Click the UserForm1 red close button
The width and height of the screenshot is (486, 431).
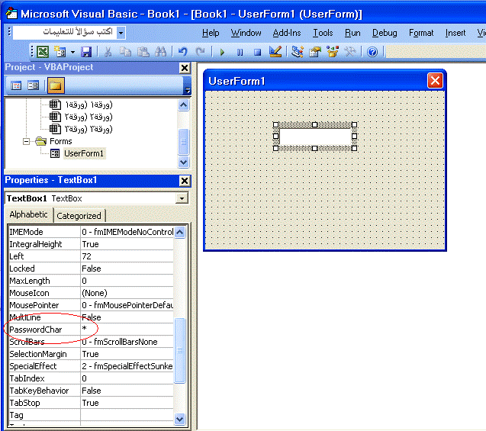pyautogui.click(x=435, y=81)
